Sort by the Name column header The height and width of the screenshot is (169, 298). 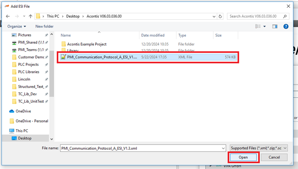click(66, 36)
